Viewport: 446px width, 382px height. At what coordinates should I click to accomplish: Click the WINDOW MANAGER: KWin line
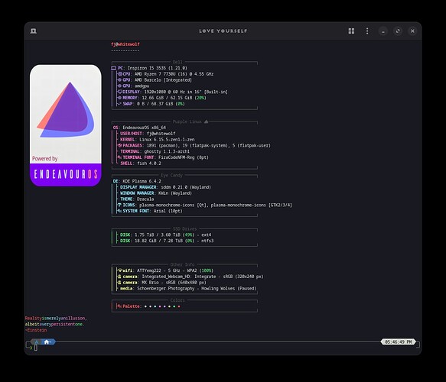[x=156, y=193]
